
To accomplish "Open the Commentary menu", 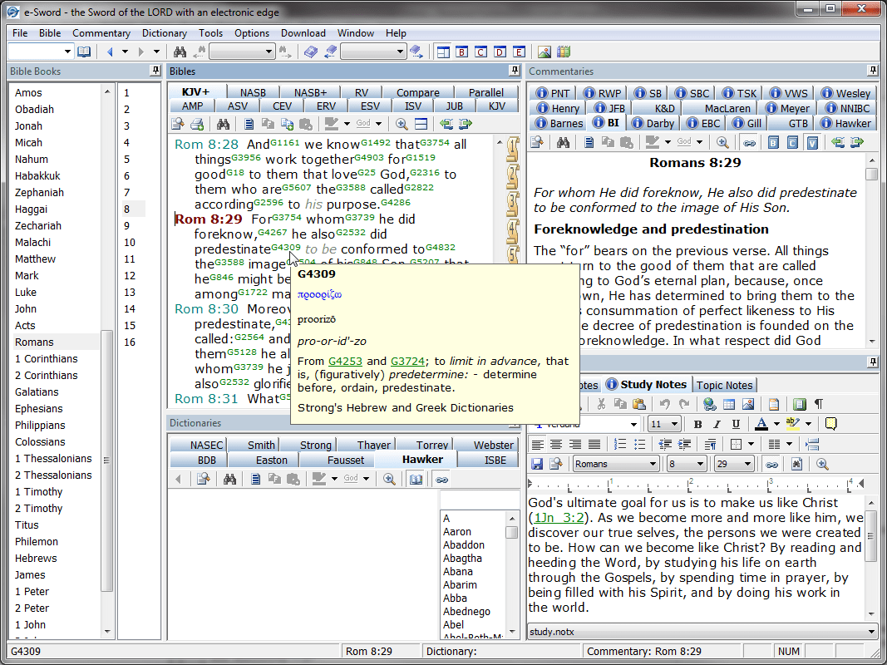I will pos(101,33).
